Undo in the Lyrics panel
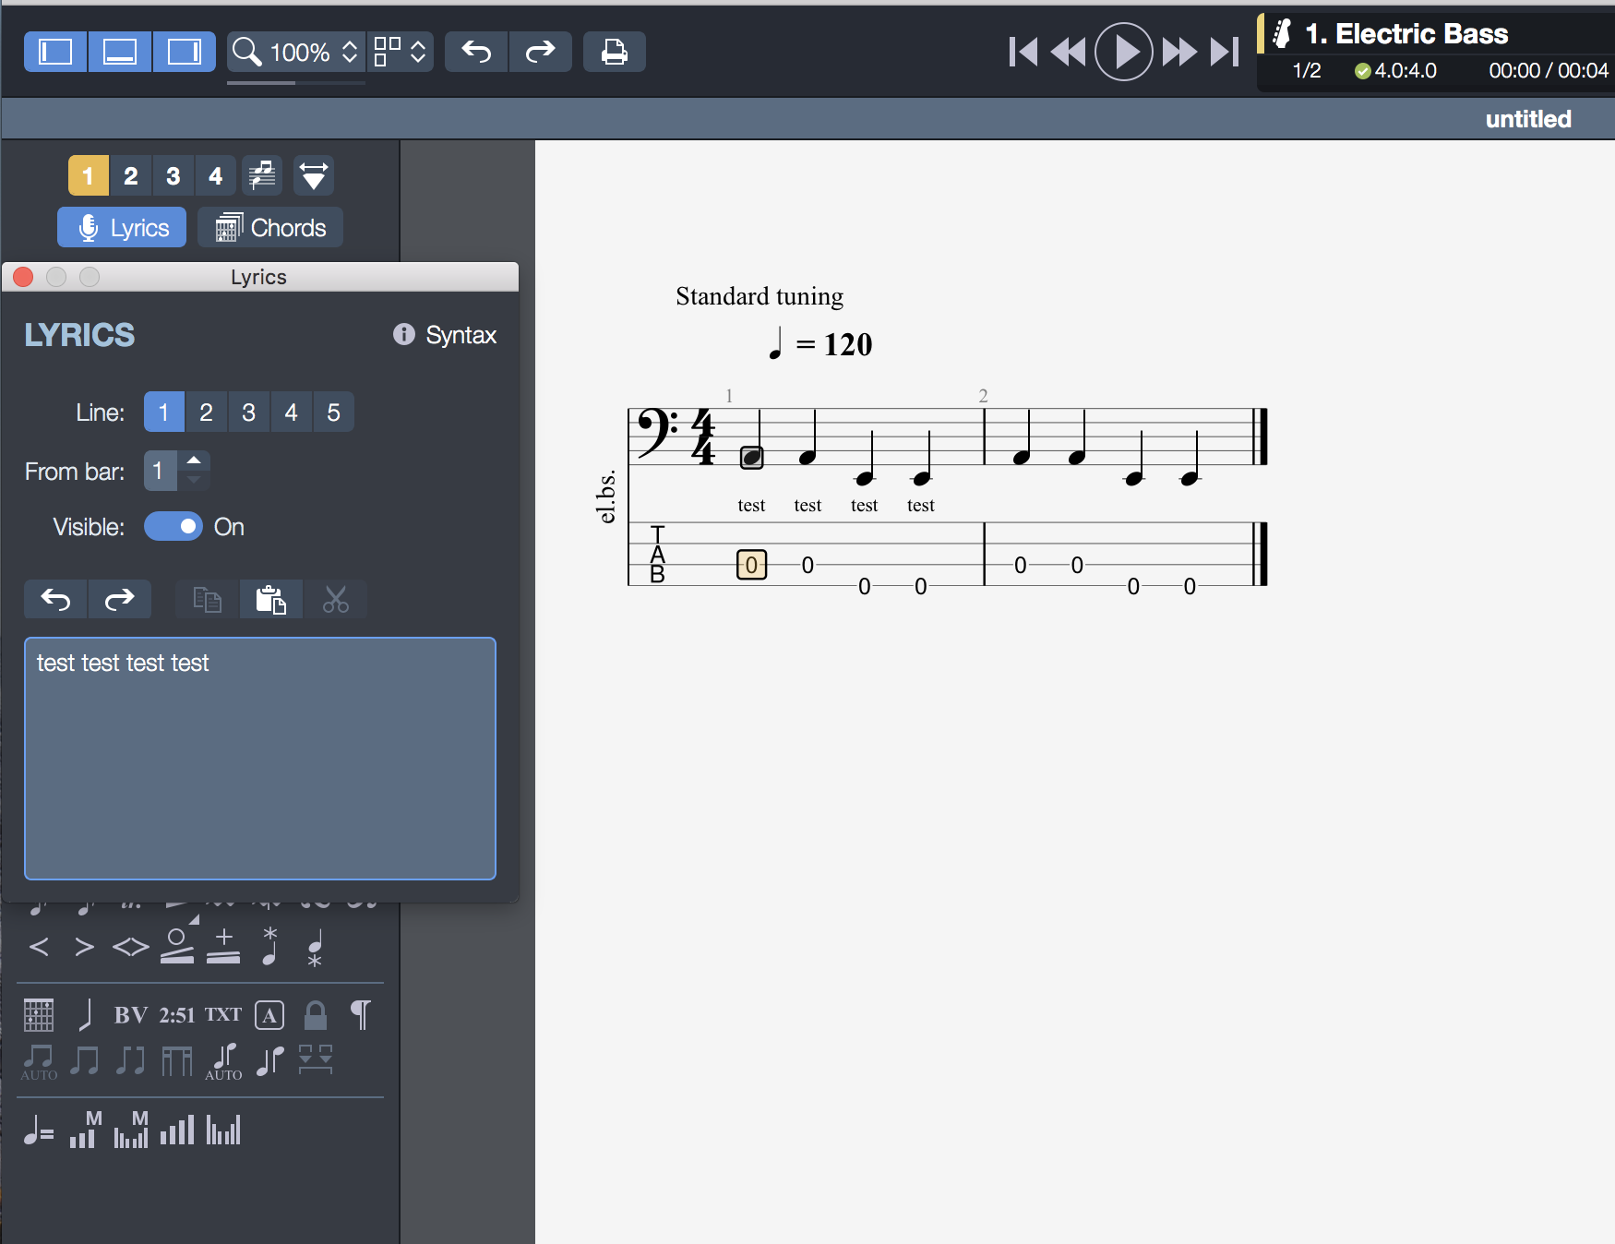1615x1244 pixels. (x=55, y=599)
